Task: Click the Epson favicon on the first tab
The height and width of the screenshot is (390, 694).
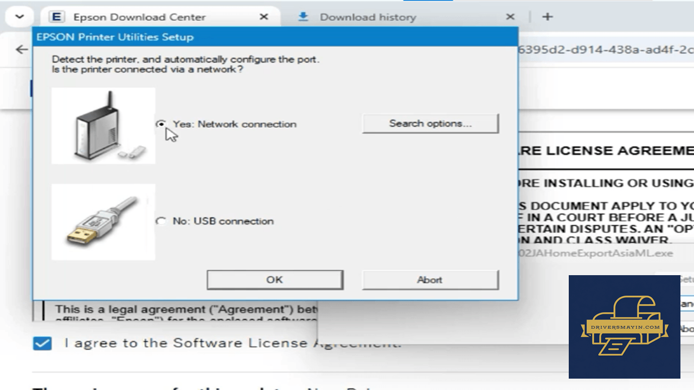Action: click(x=56, y=17)
